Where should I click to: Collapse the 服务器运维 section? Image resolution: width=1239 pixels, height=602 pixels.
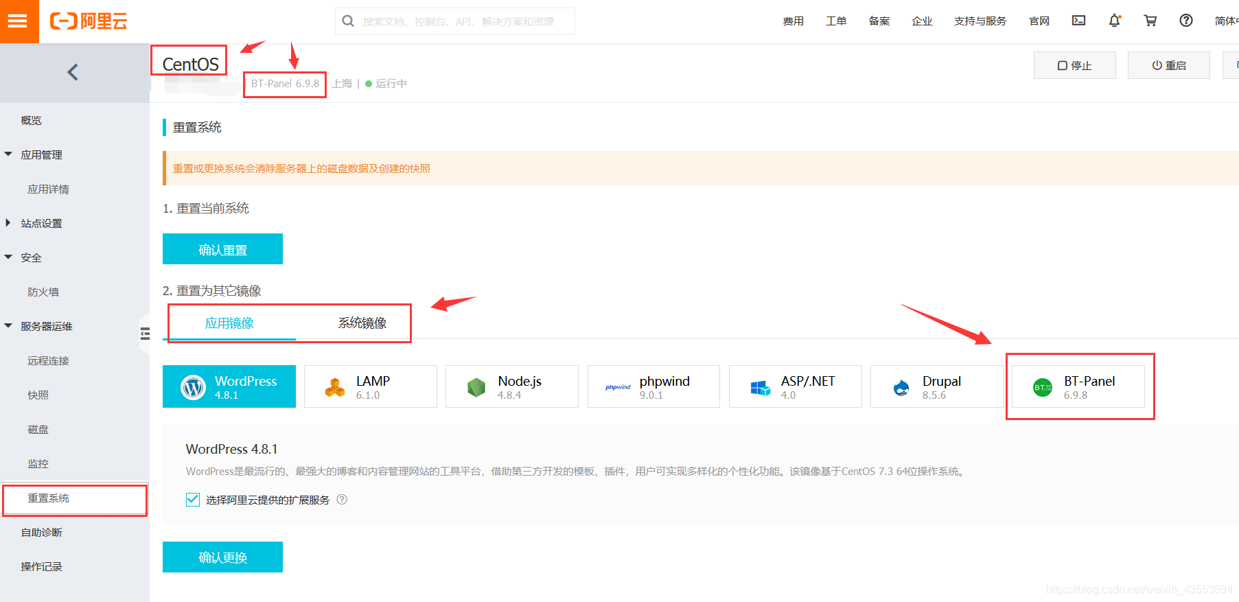point(8,326)
